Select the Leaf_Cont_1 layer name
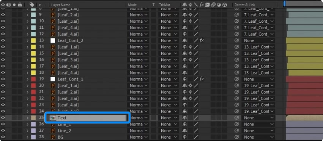Screen dimensions: 323x141 (x=70, y=79)
